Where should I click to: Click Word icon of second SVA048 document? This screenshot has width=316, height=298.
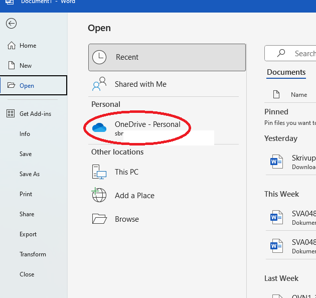point(276,246)
